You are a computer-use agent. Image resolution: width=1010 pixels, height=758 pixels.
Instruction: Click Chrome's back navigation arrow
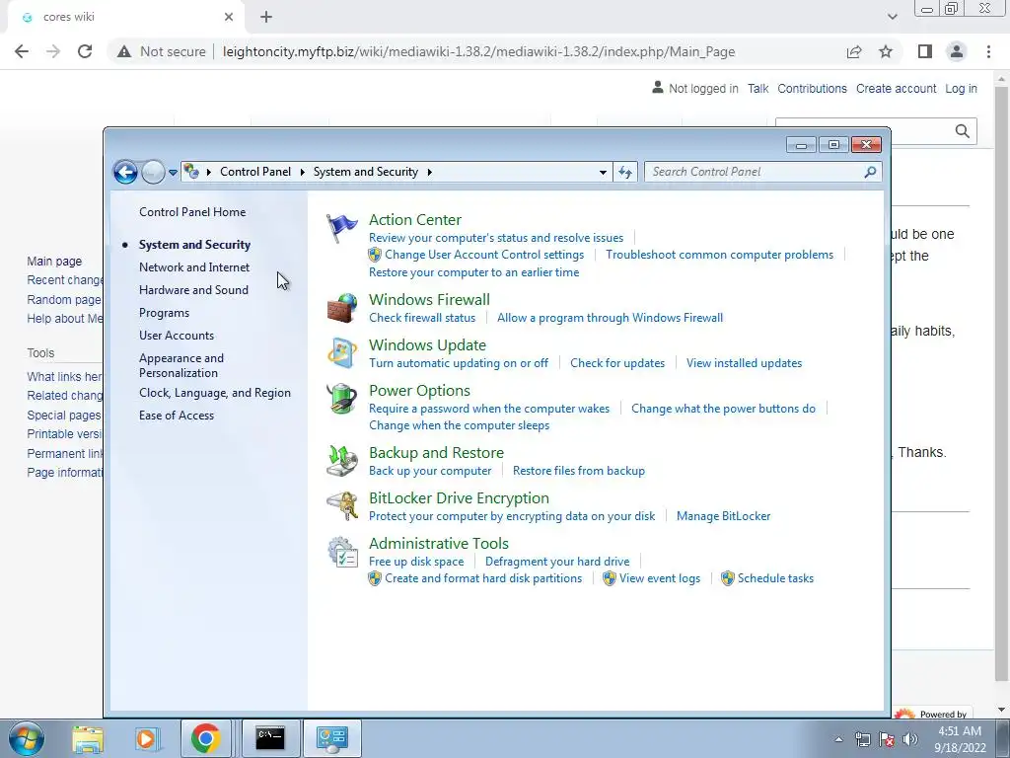click(x=22, y=51)
